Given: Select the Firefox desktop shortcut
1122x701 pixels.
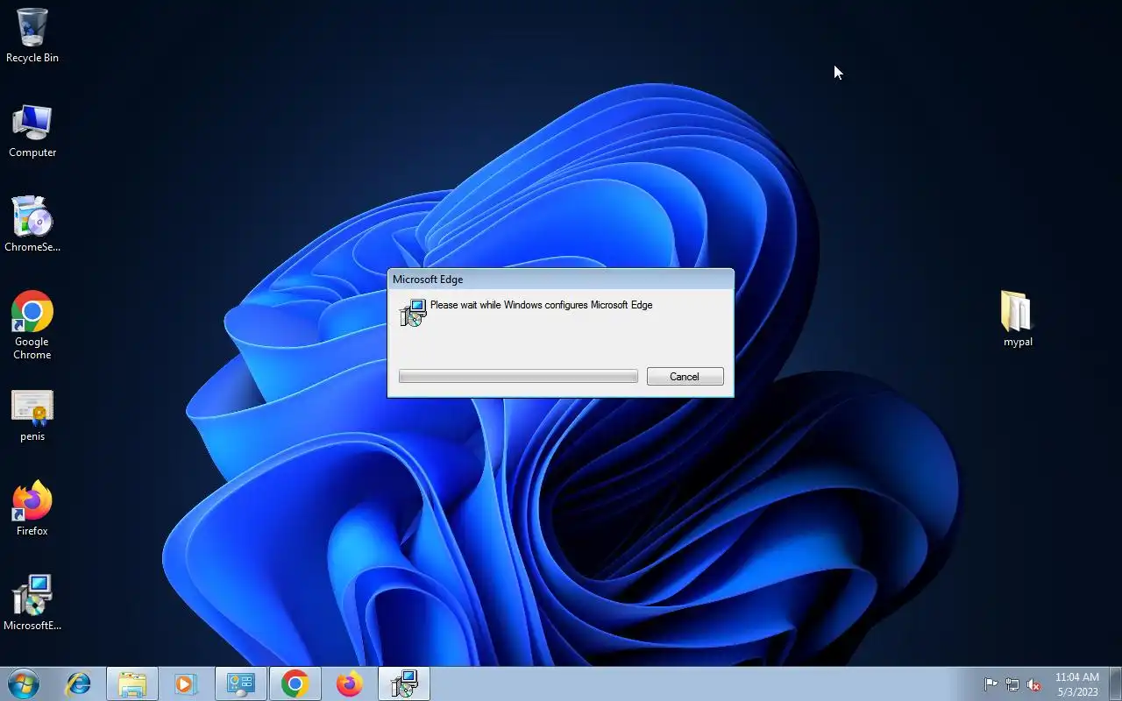Looking at the screenshot, I should click(x=32, y=509).
